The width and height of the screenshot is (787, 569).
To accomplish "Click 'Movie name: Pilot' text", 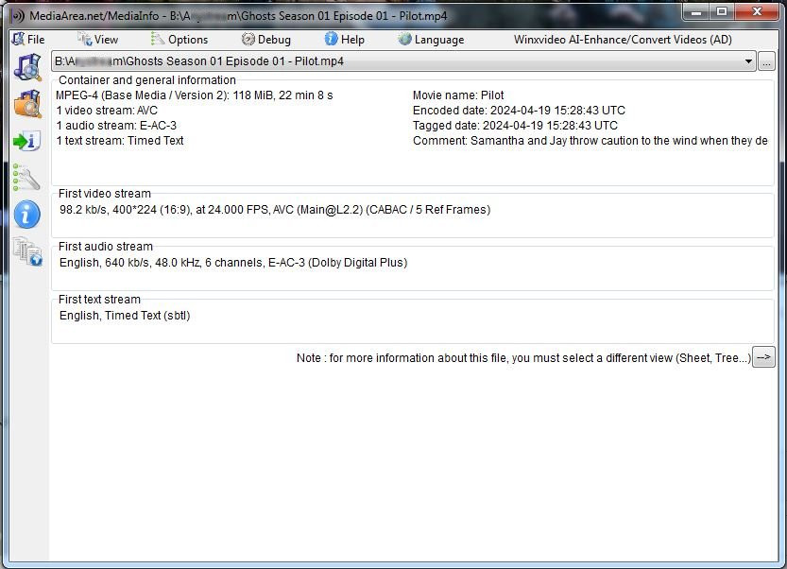I will coord(458,95).
